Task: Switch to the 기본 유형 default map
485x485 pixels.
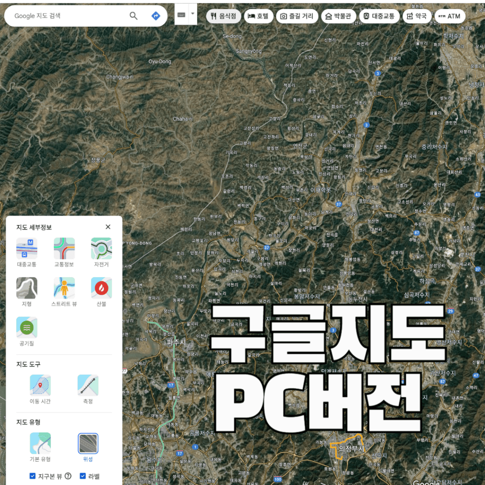Action: (40, 443)
